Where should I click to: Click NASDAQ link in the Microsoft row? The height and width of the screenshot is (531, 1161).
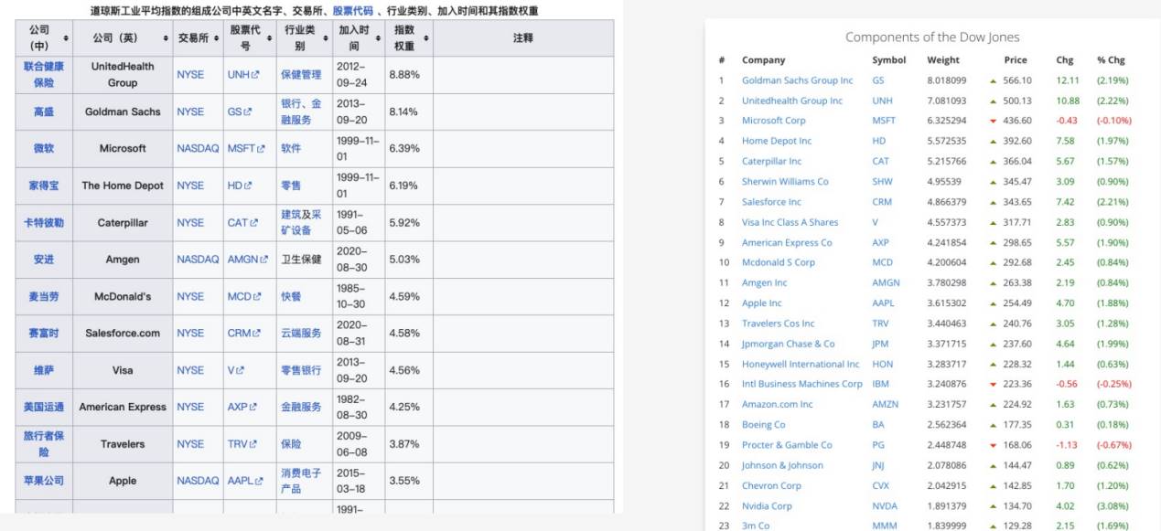click(198, 149)
